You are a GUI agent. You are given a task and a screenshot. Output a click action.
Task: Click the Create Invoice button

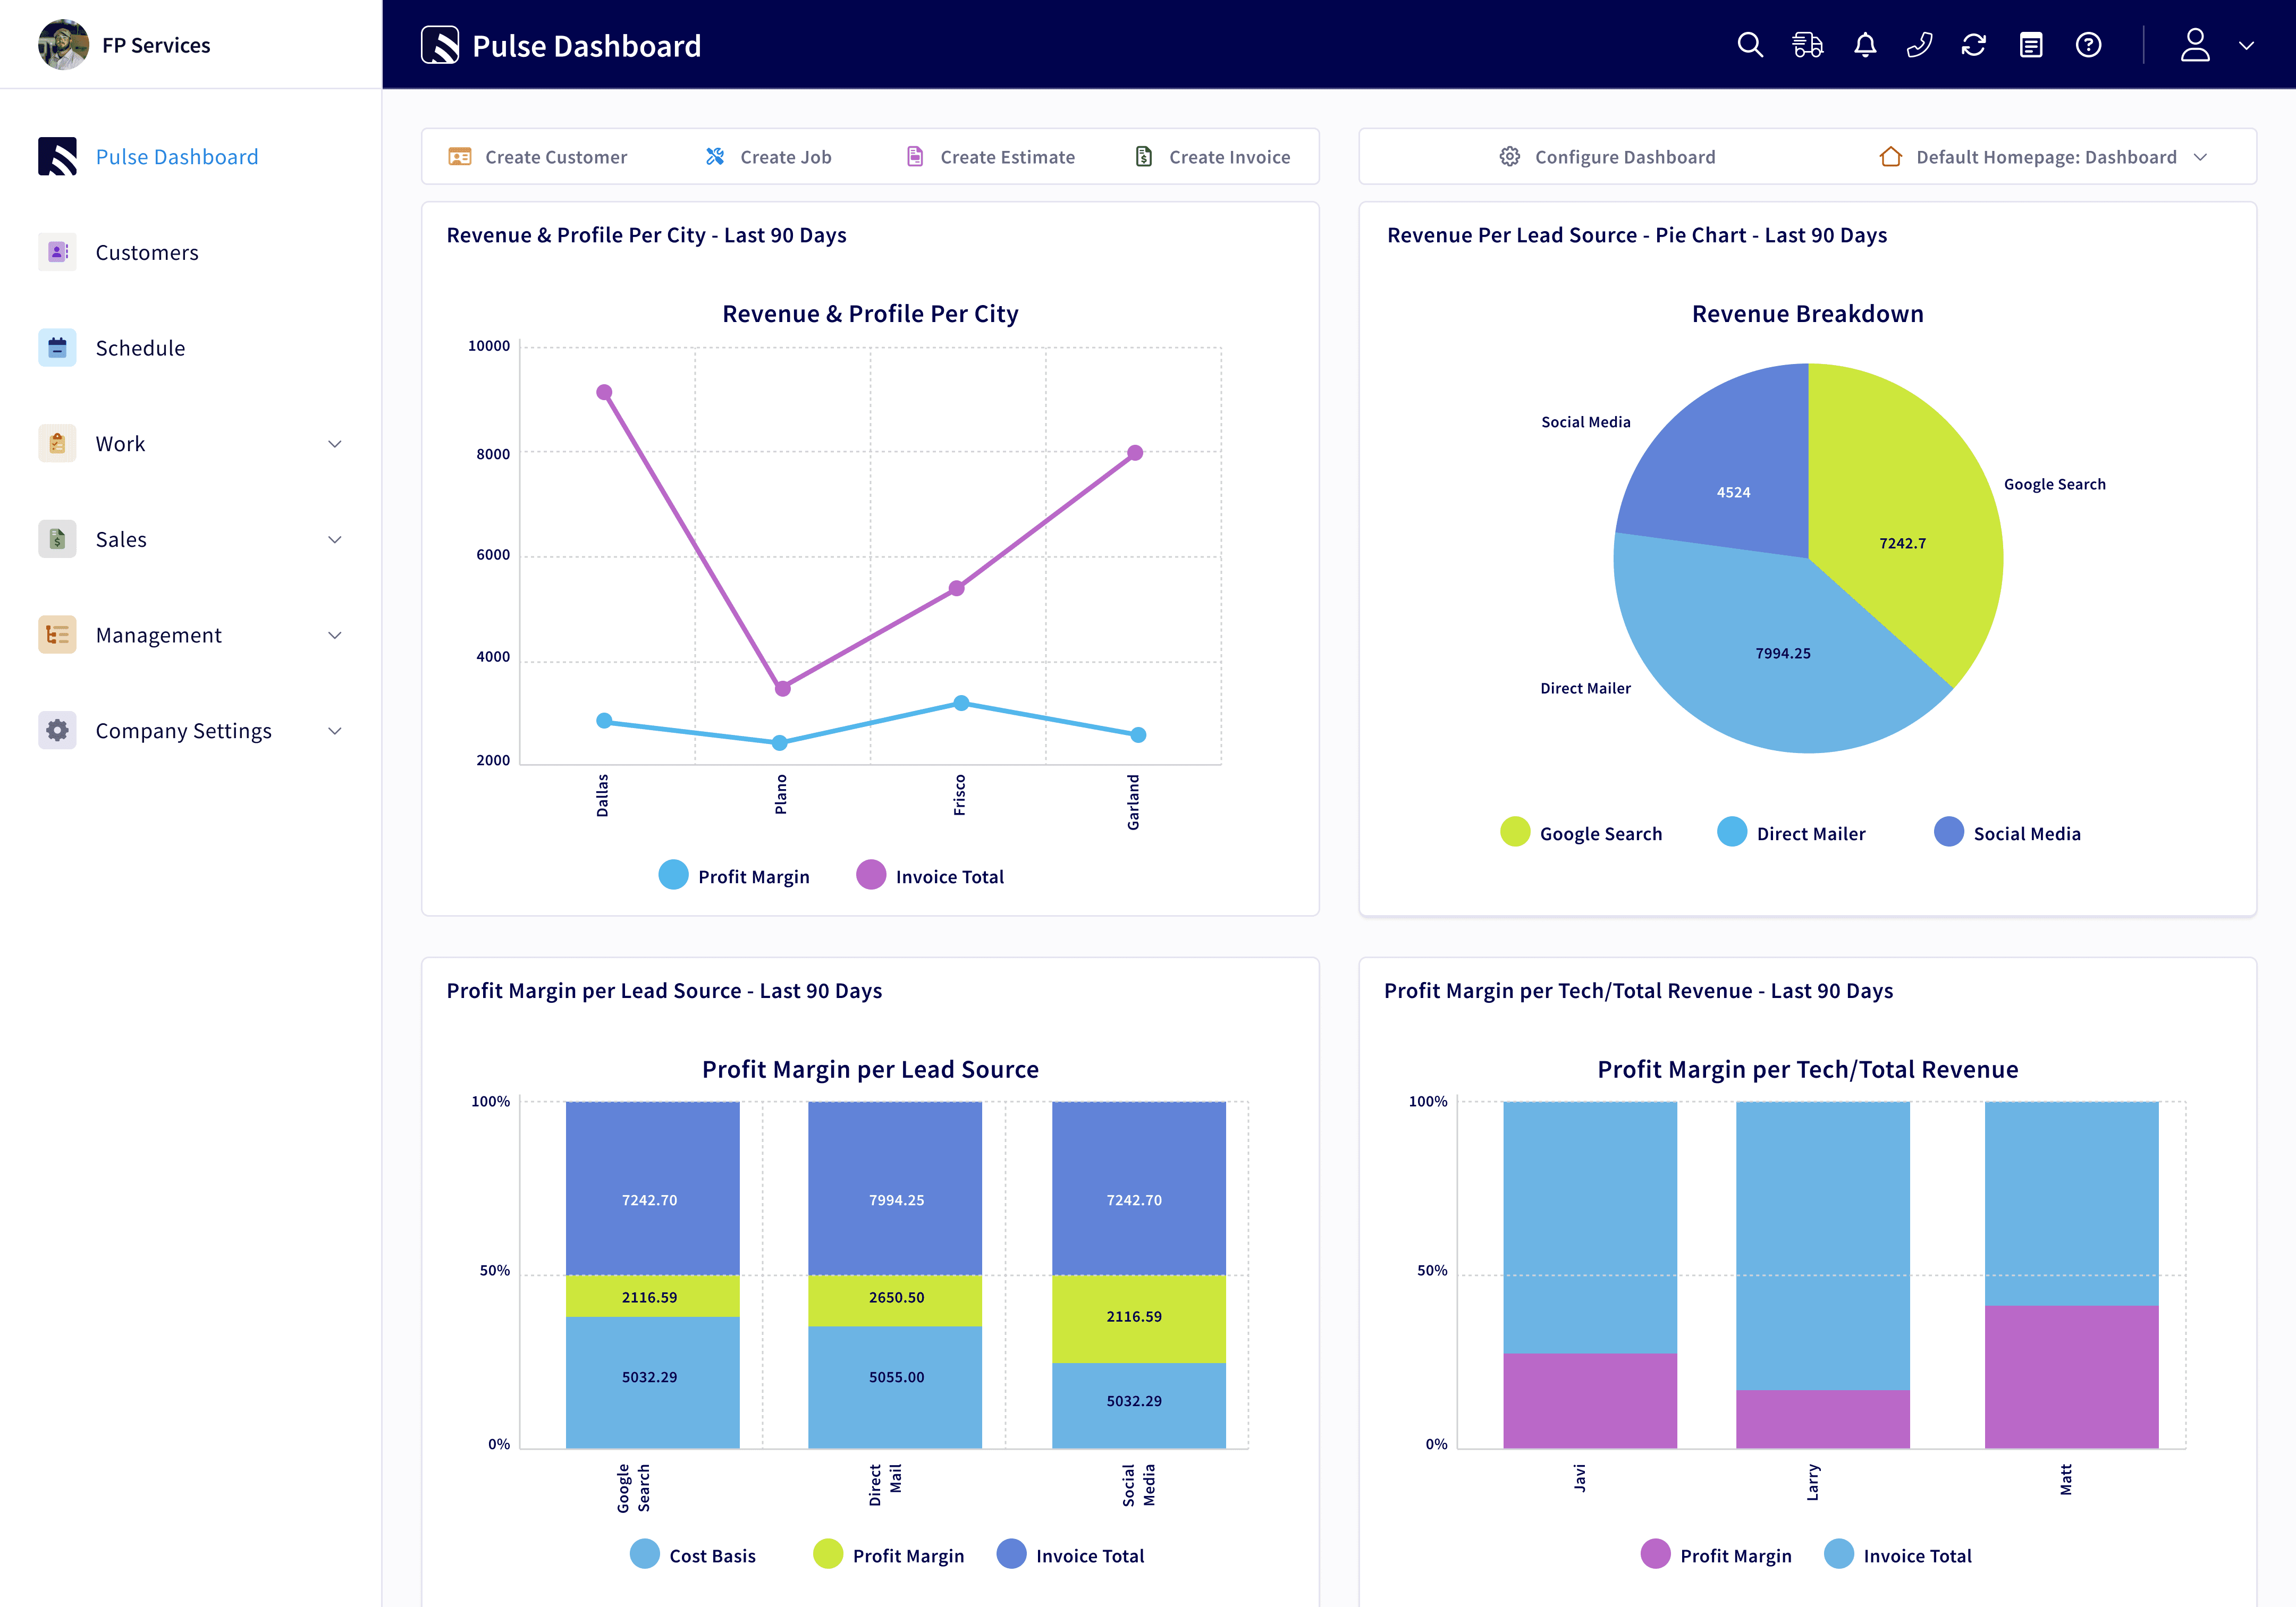click(x=1213, y=157)
